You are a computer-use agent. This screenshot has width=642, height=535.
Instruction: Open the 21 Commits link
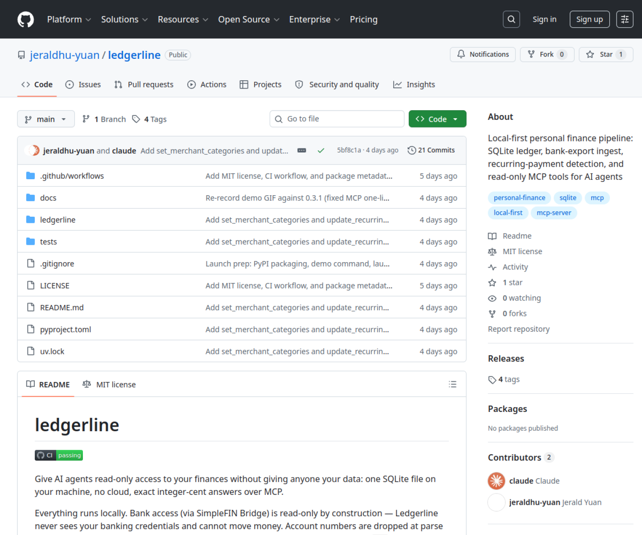(x=431, y=150)
